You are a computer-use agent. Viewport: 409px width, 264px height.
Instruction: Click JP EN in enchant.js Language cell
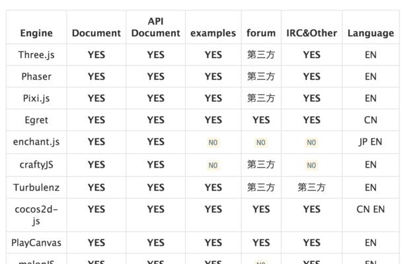coord(371,142)
